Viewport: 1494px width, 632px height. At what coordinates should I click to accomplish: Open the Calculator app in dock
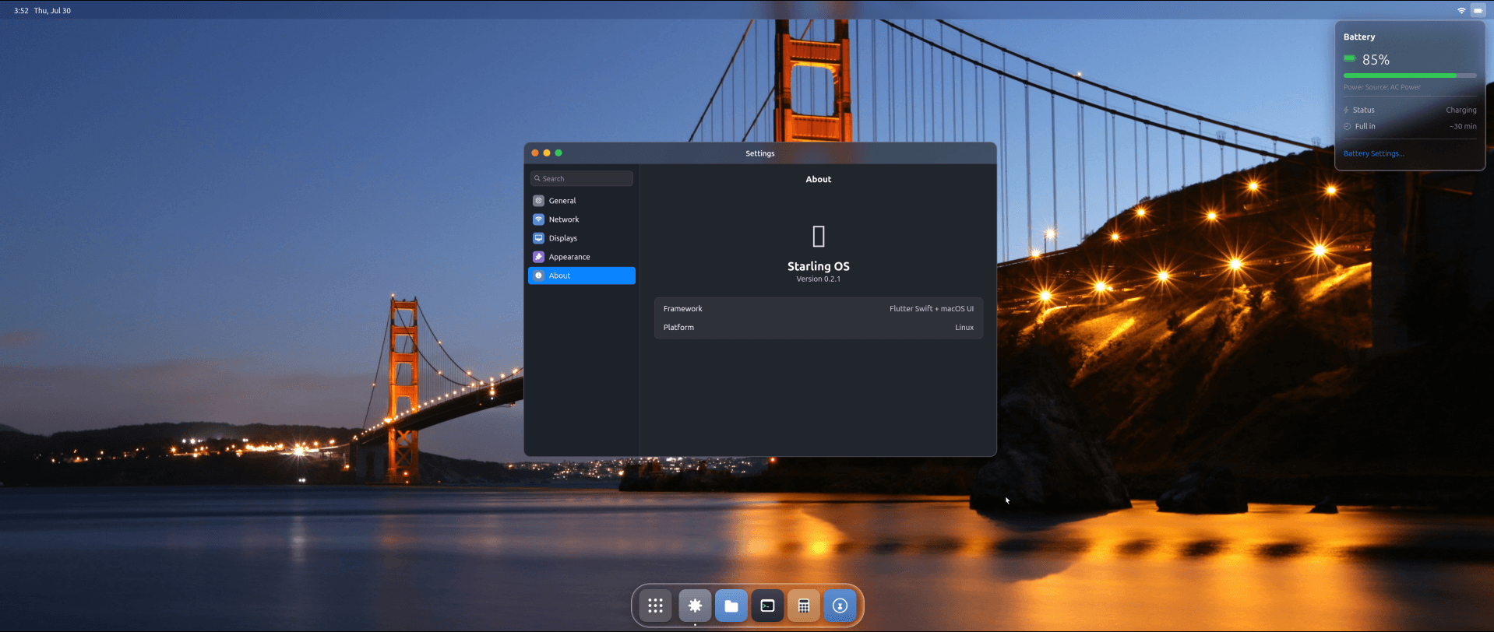tap(804, 606)
